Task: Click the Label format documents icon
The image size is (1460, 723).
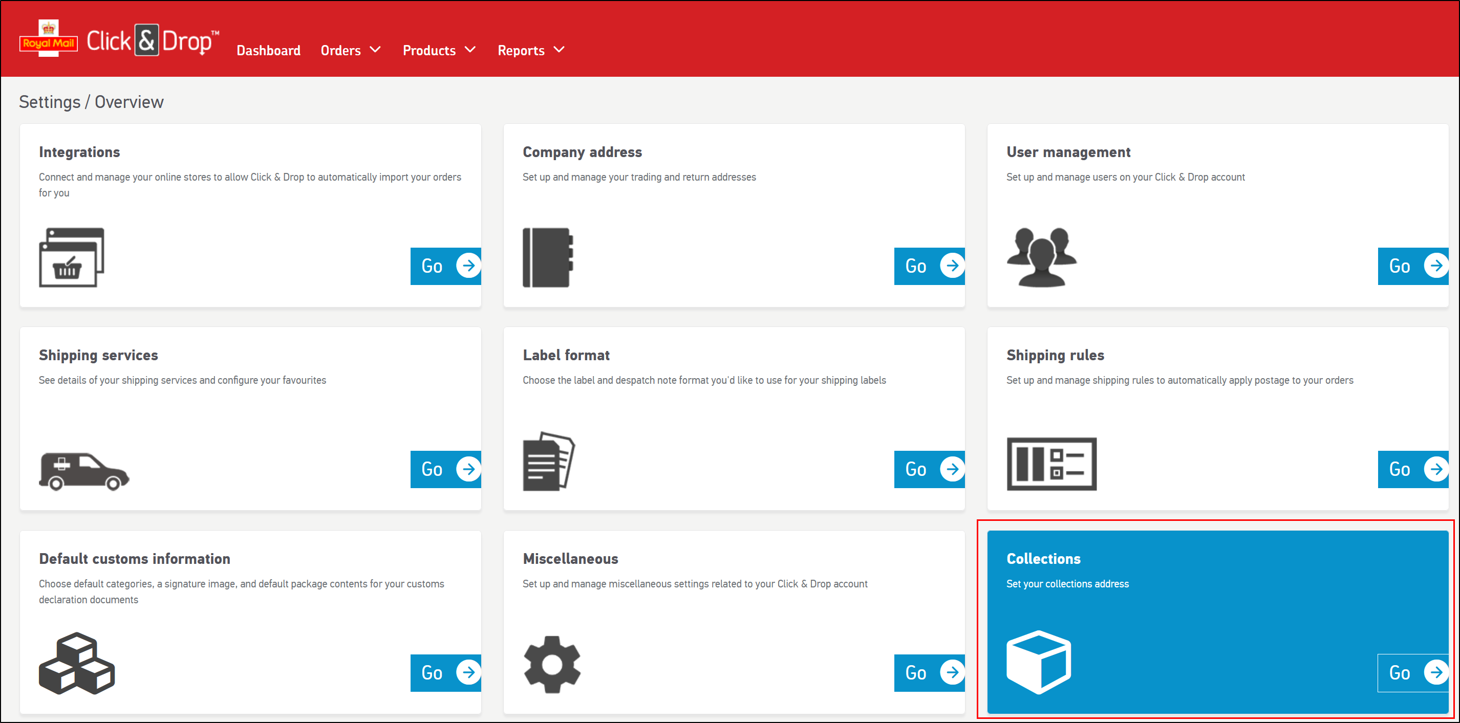Action: (x=548, y=461)
